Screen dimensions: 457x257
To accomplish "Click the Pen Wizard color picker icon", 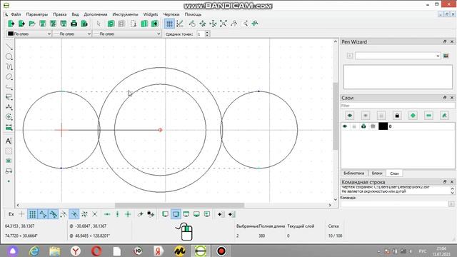I will click(446, 56).
